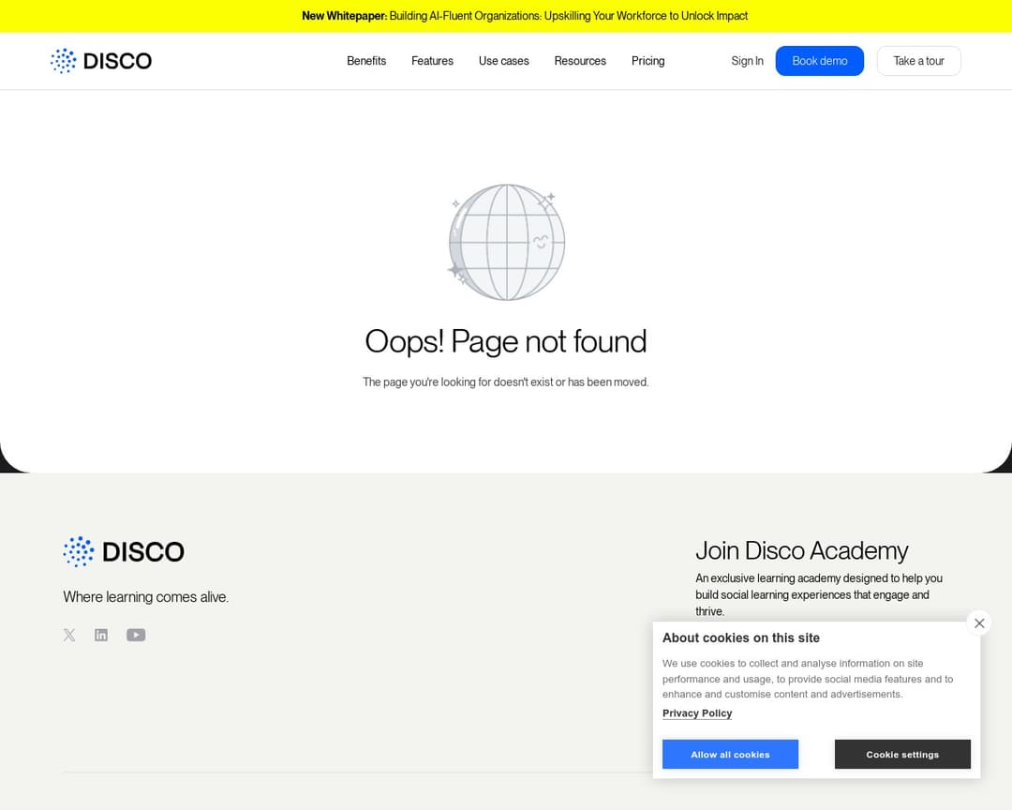Click the YouTube icon in the footer
This screenshot has height=810, width=1012.
pyautogui.click(x=136, y=635)
